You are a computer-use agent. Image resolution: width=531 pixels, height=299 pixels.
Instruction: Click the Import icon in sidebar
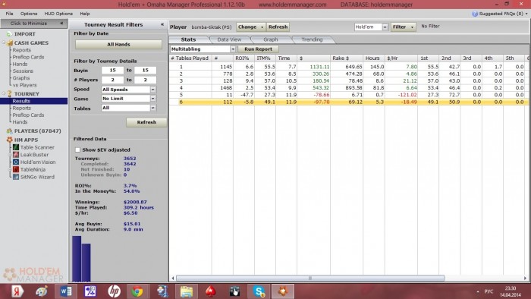9,34
